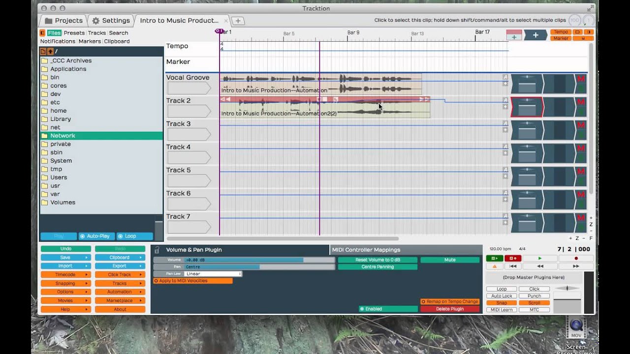Expand the Save menu button
This screenshot has width=630, height=354.
pyautogui.click(x=66, y=257)
